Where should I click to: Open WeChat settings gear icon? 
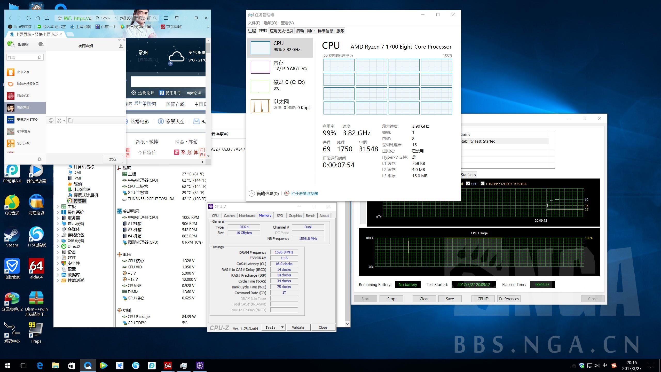(x=40, y=159)
